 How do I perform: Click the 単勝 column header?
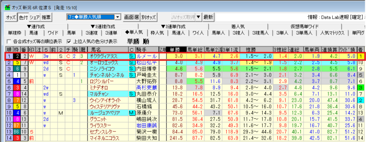point(177,49)
